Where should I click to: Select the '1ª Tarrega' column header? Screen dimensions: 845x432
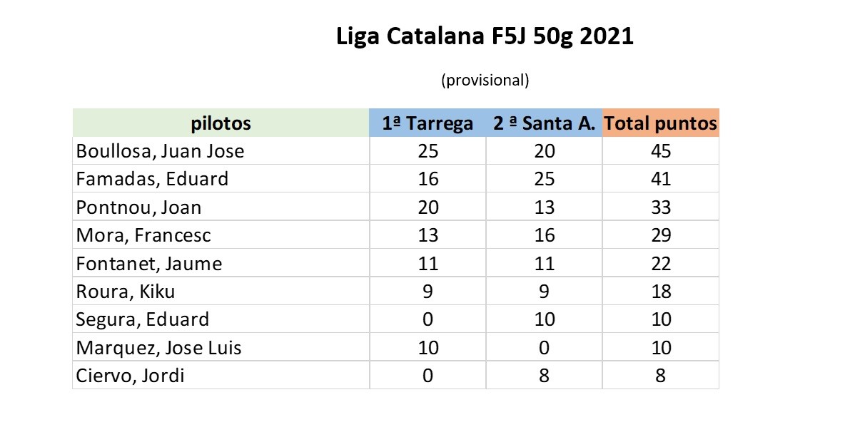(x=427, y=123)
